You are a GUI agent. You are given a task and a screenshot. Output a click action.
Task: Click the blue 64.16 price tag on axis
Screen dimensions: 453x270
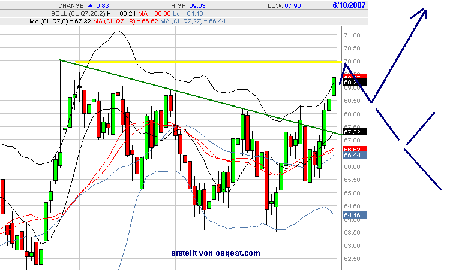coord(355,215)
